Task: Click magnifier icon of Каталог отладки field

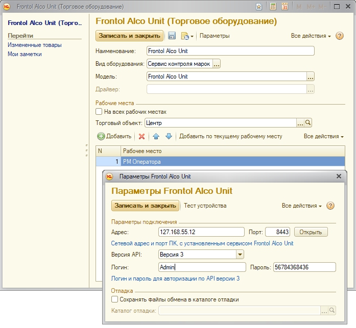Action: tap(331, 311)
